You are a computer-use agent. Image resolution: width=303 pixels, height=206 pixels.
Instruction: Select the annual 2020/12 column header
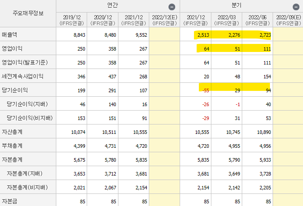tap(103, 20)
